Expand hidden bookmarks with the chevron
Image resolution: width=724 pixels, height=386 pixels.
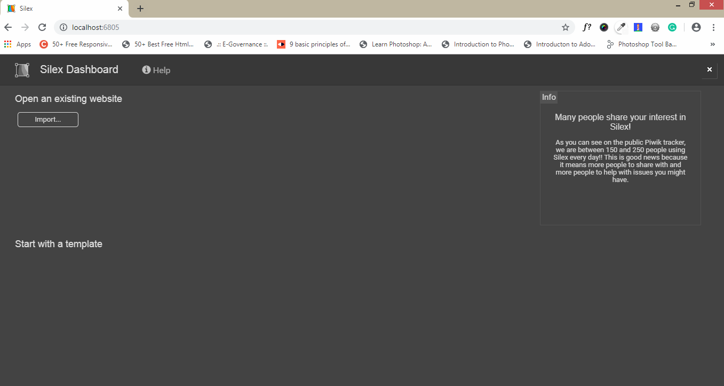712,44
